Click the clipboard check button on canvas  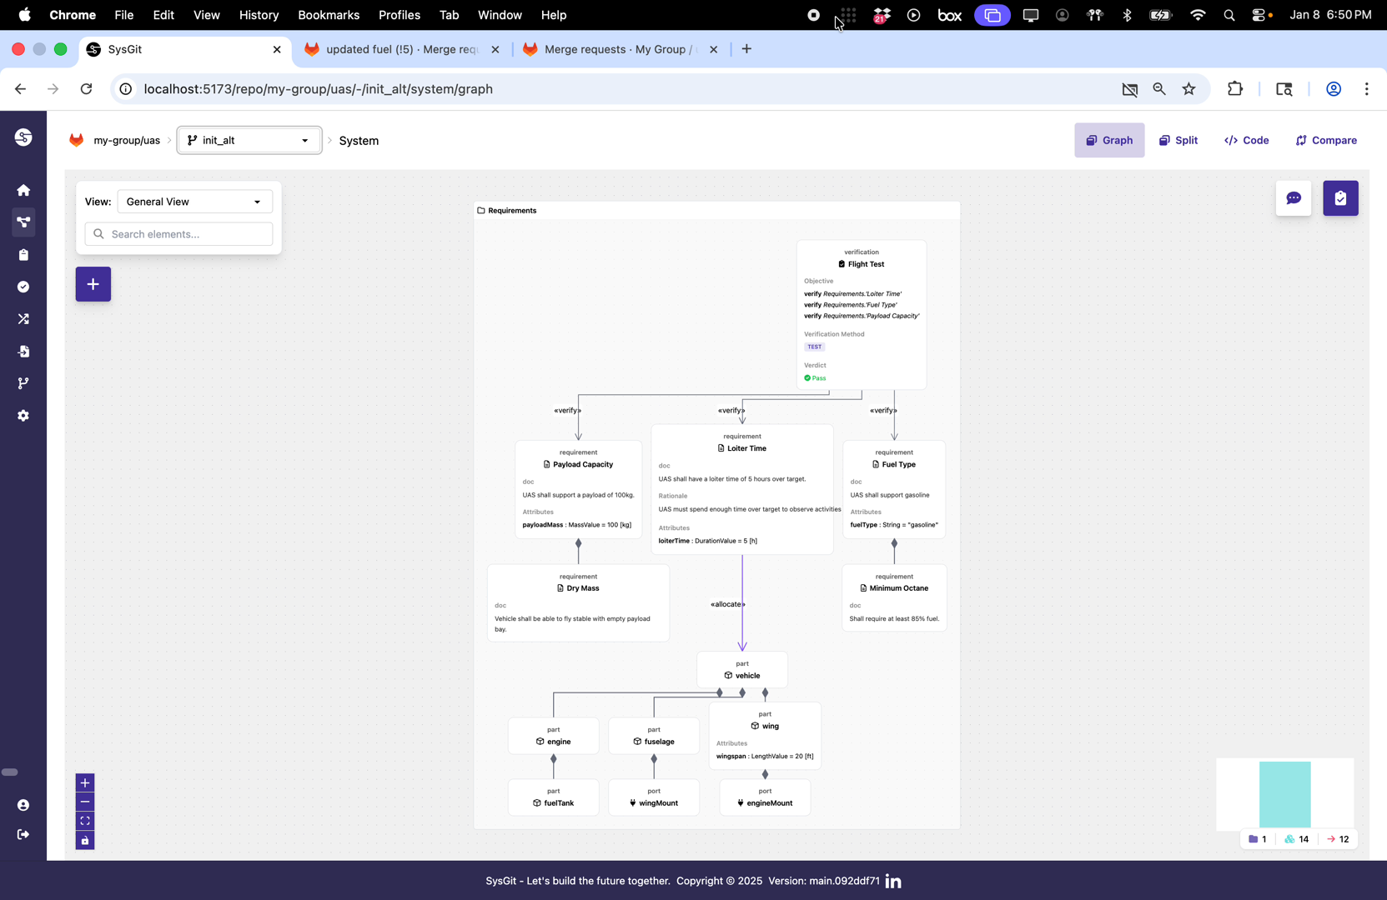[x=1339, y=198]
